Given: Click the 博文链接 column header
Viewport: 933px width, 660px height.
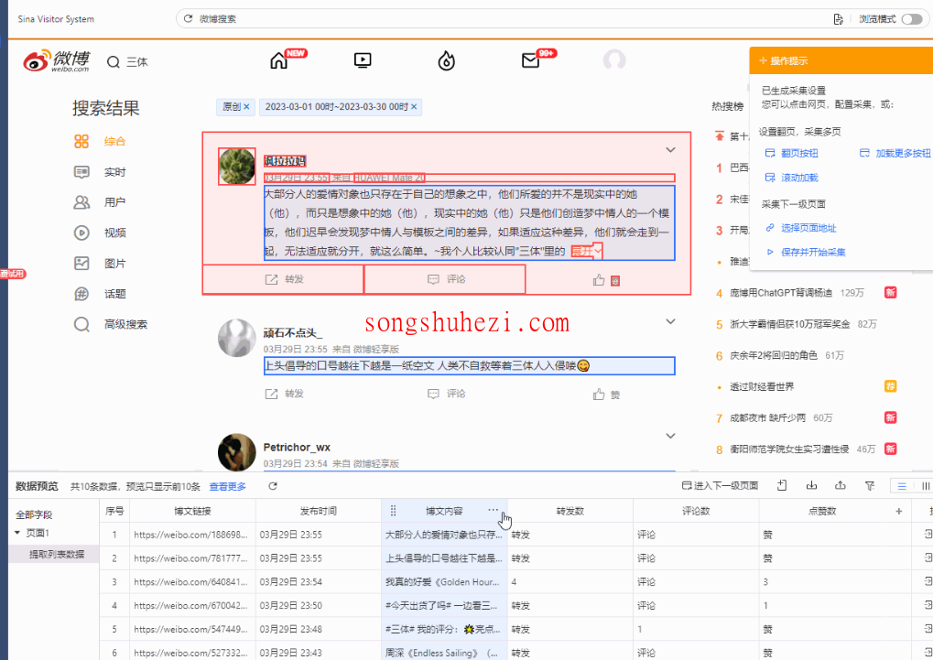Looking at the screenshot, I should [192, 511].
